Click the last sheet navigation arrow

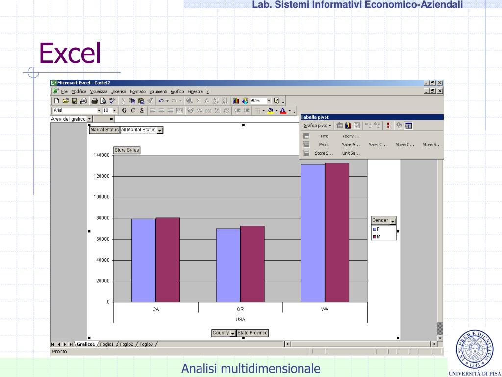point(71,344)
